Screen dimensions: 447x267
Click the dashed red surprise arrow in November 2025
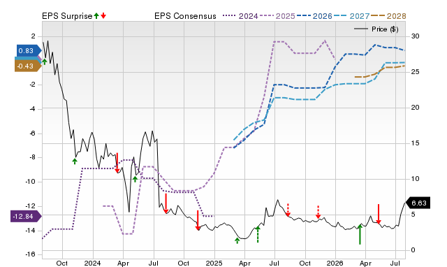point(318,212)
